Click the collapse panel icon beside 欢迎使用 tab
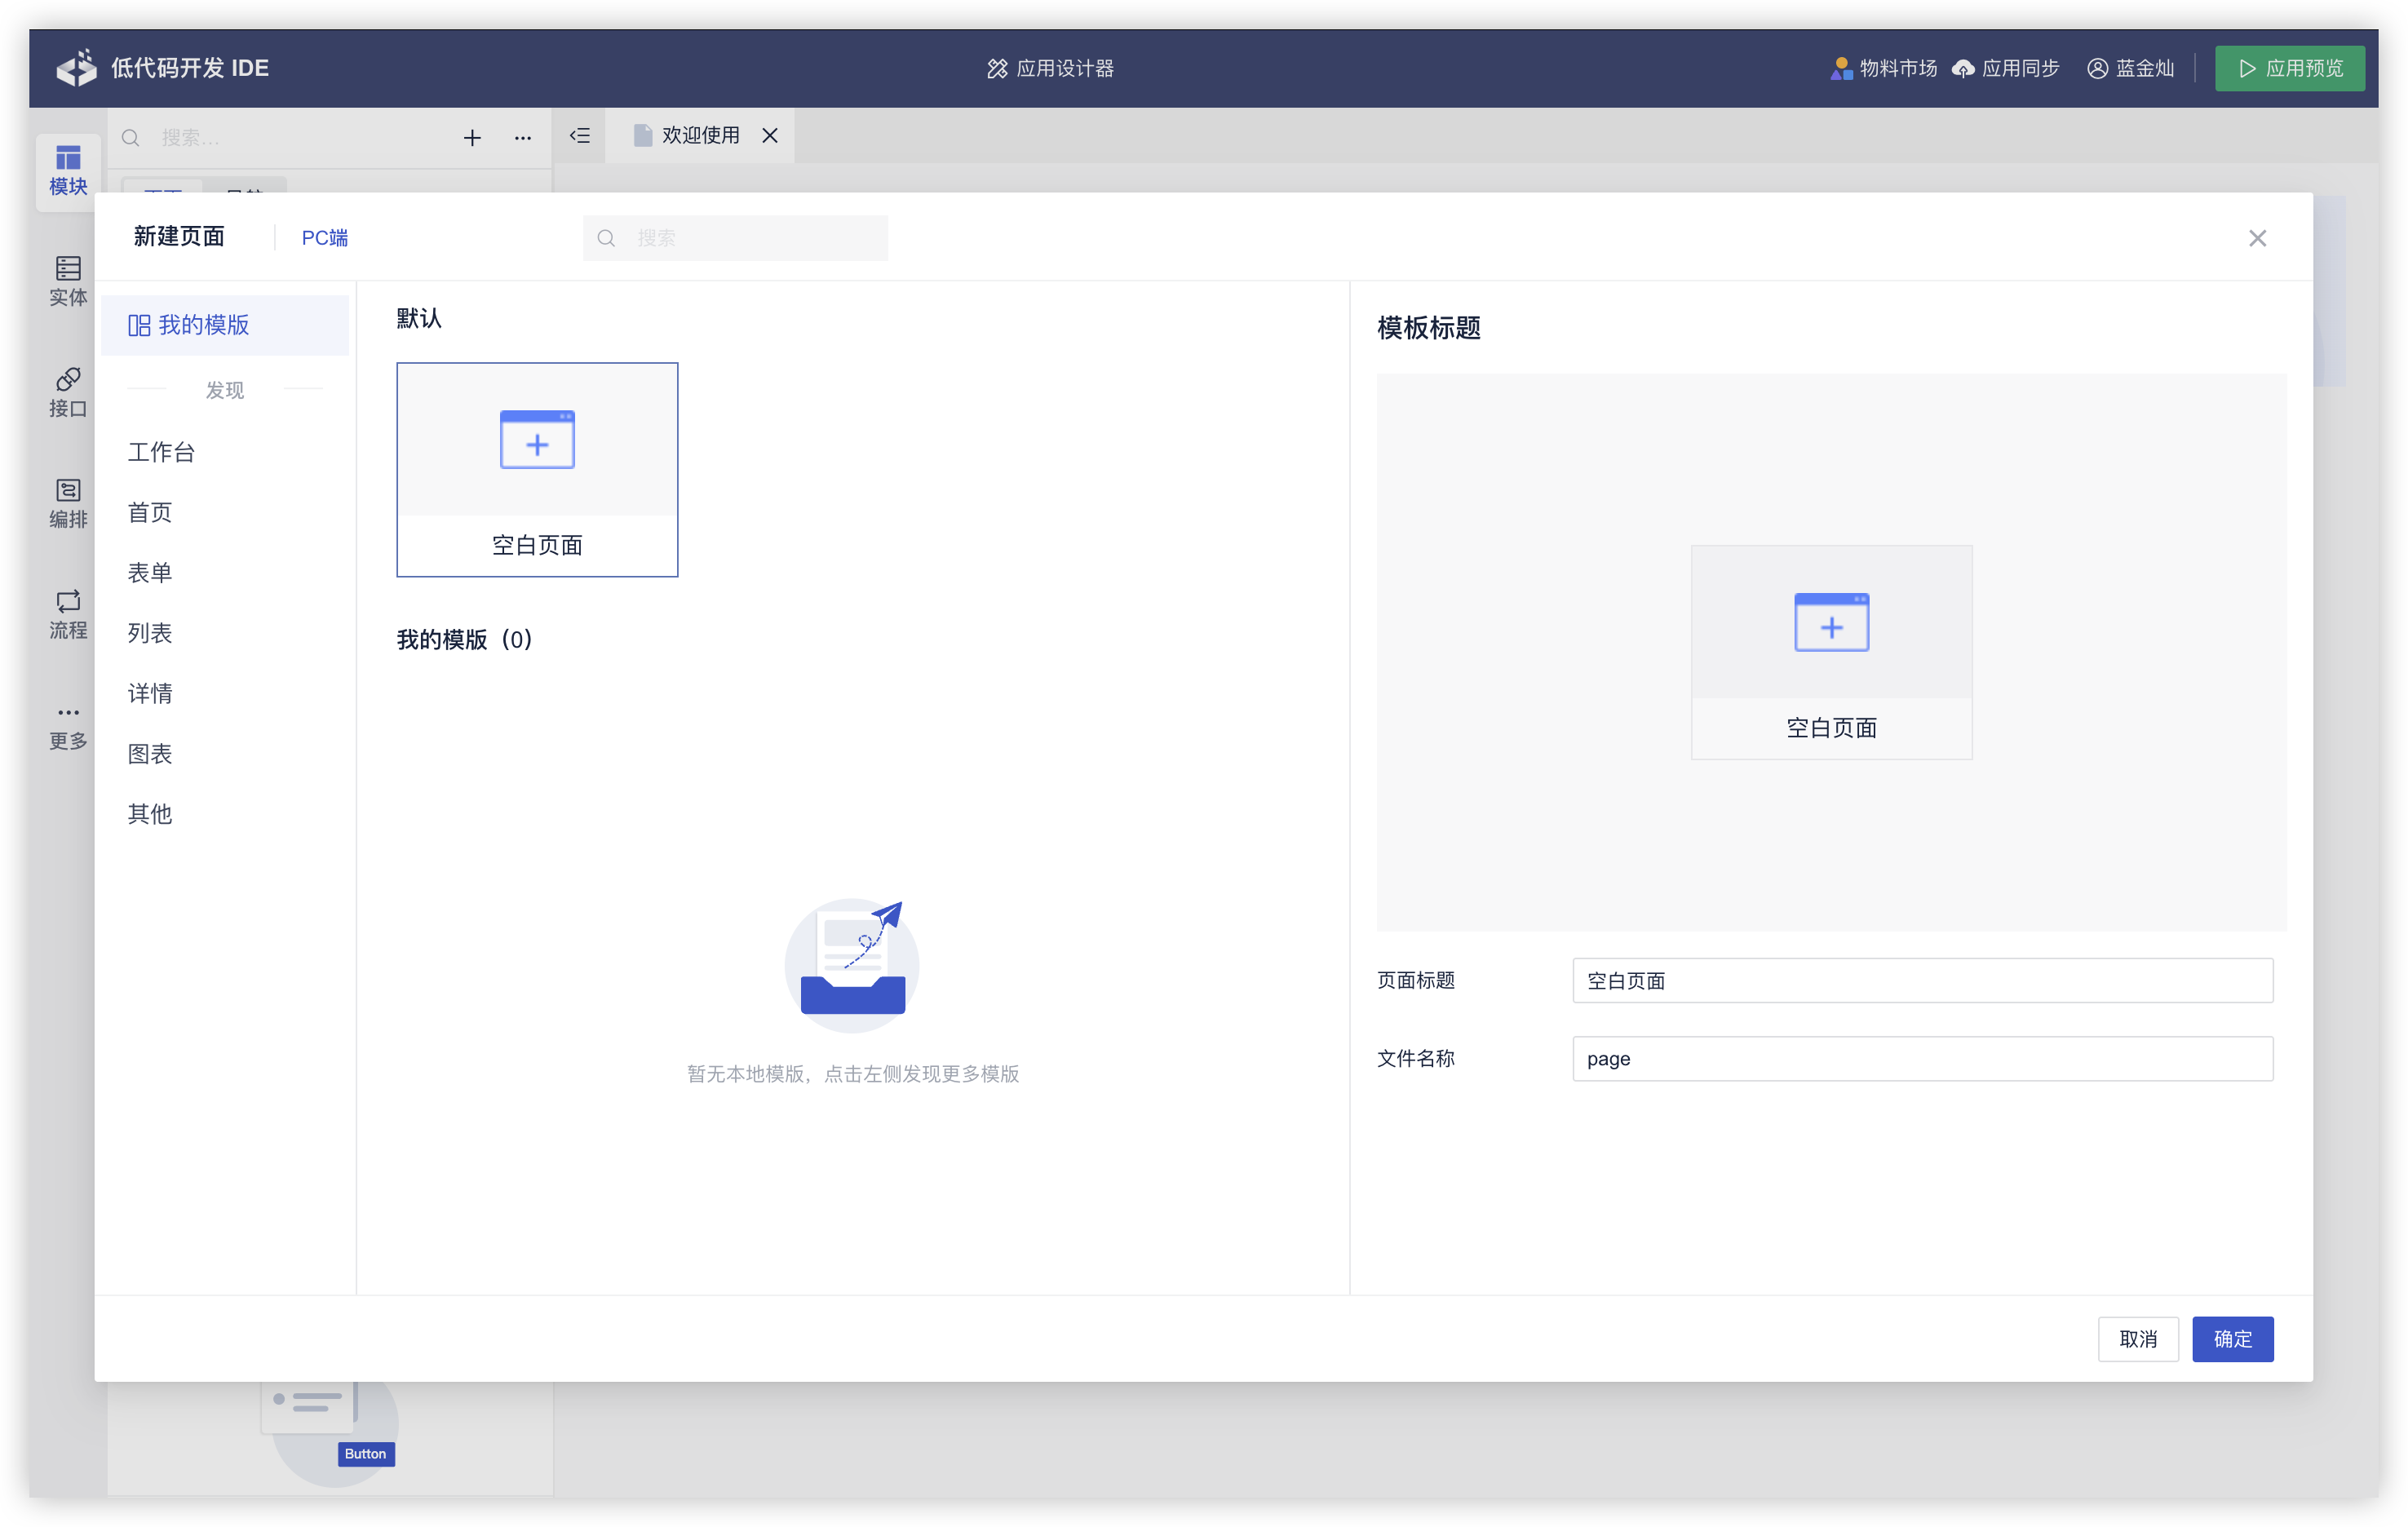The width and height of the screenshot is (2408, 1527). [580, 136]
